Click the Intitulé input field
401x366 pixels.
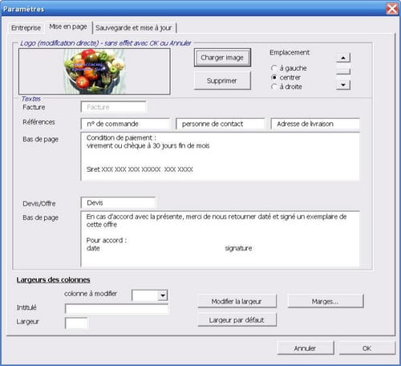click(x=116, y=309)
